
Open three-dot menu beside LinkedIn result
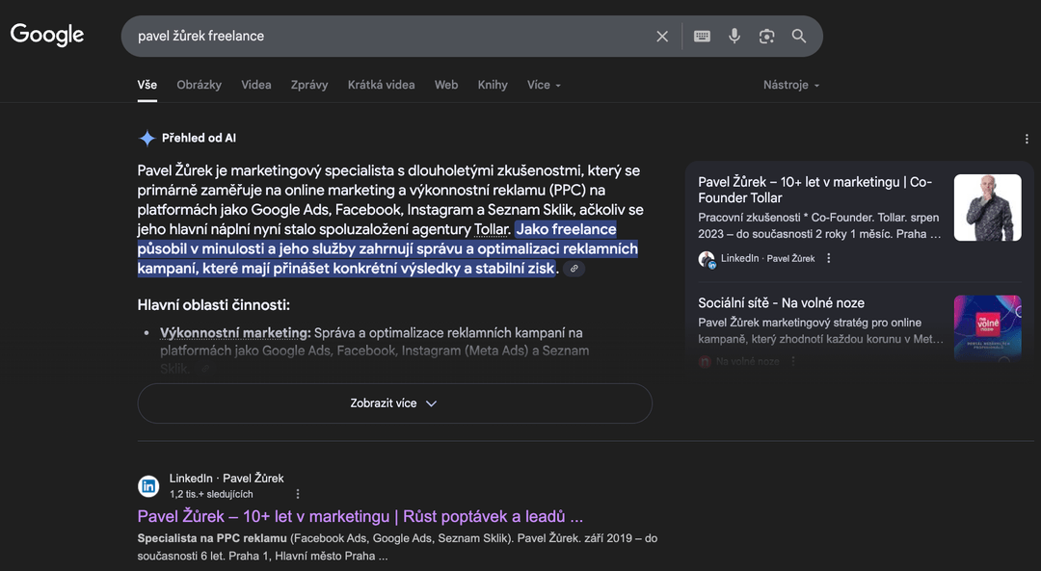pos(298,494)
